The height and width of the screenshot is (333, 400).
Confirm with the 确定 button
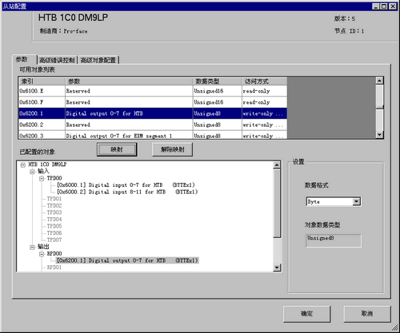[307, 314]
